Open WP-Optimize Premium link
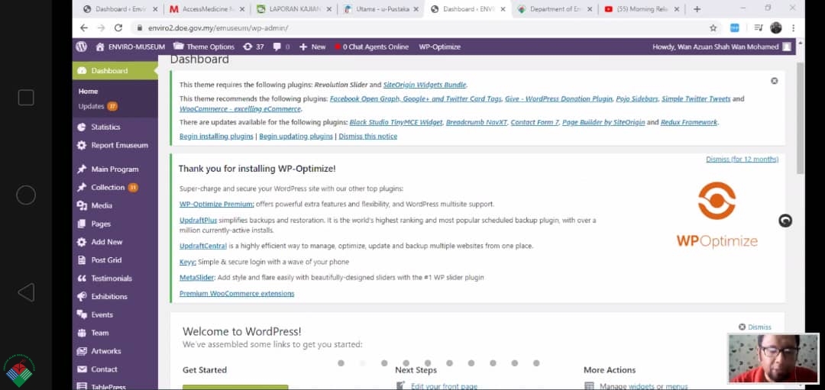This screenshot has height=390, width=825. coord(217,204)
